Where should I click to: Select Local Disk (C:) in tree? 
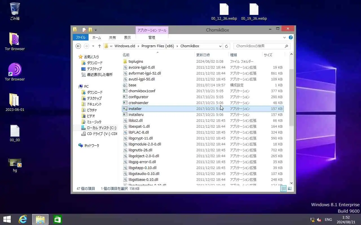[99, 128]
